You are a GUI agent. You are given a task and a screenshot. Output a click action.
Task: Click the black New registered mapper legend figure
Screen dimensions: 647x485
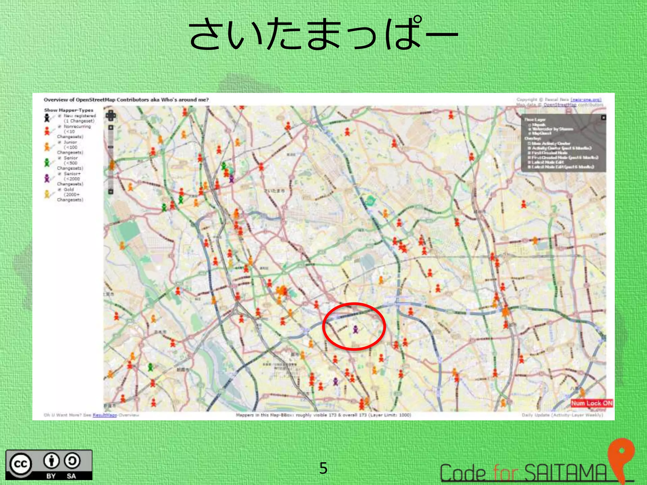coord(47,118)
